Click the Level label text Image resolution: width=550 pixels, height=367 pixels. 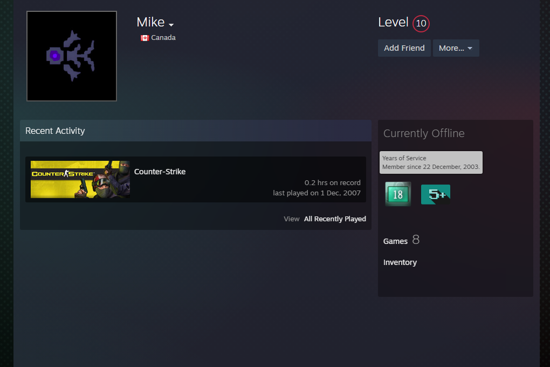coord(393,22)
